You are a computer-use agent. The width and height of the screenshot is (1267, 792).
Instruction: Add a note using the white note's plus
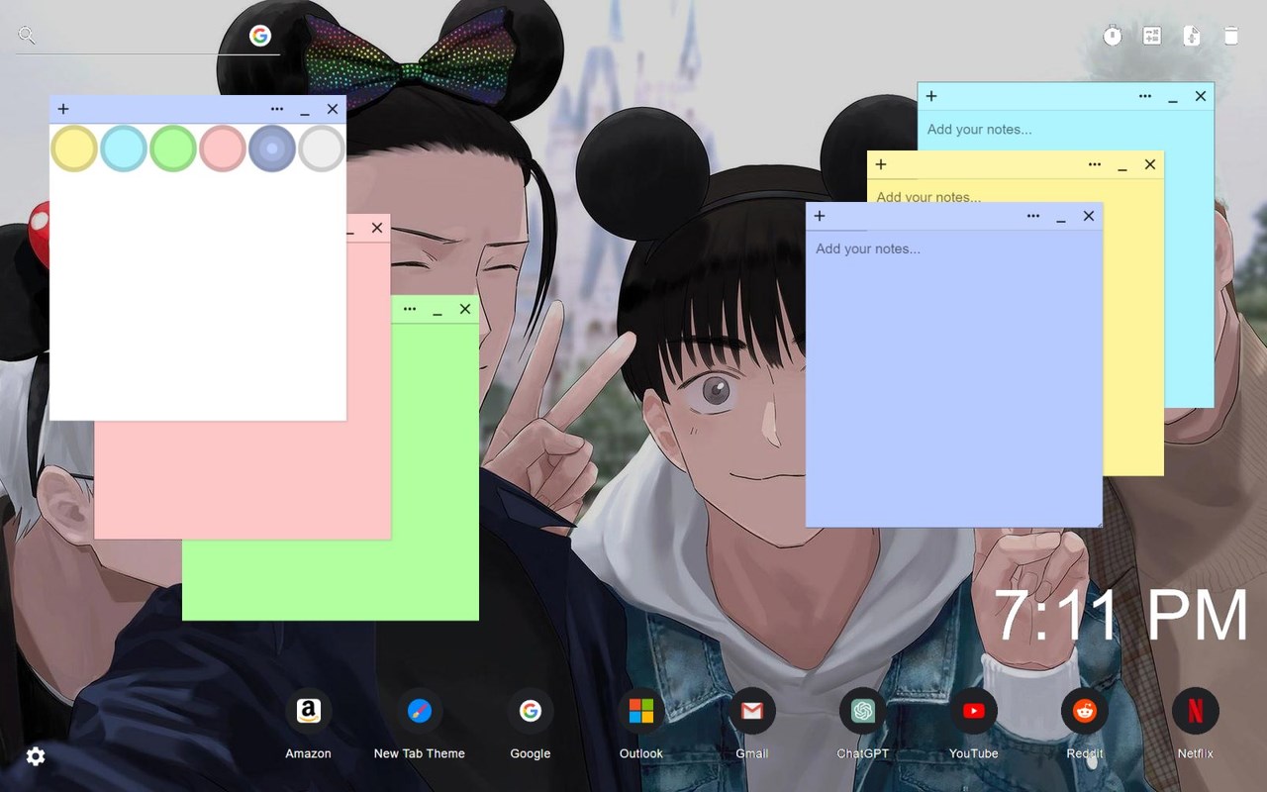pos(63,109)
